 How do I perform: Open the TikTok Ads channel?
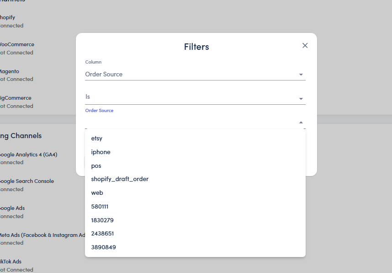pyautogui.click(x=11, y=262)
